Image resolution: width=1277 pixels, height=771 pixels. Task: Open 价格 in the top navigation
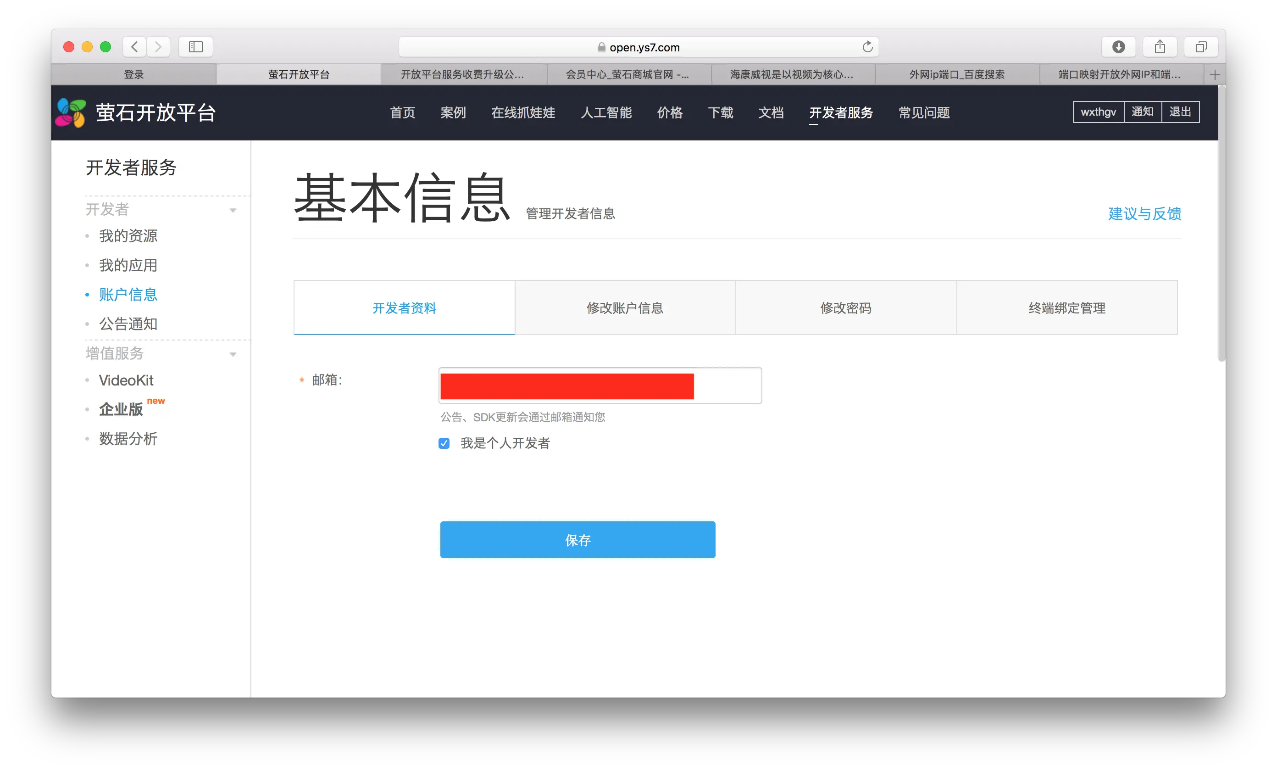670,112
